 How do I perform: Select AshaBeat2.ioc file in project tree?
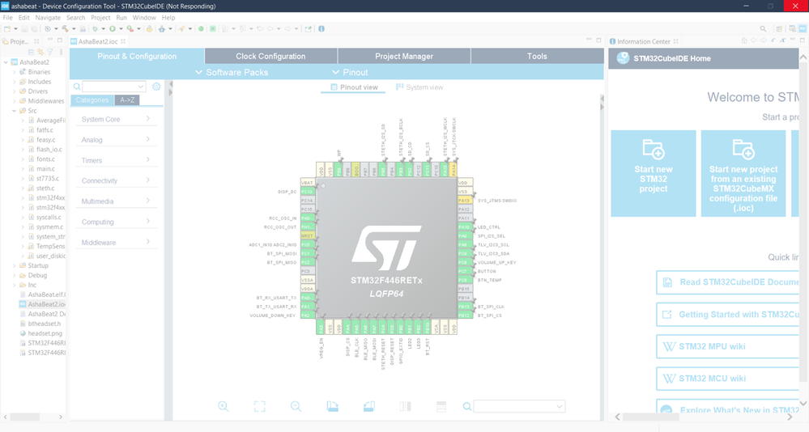coord(42,304)
